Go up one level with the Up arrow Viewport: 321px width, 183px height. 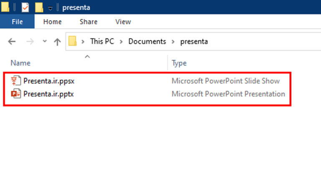57,41
